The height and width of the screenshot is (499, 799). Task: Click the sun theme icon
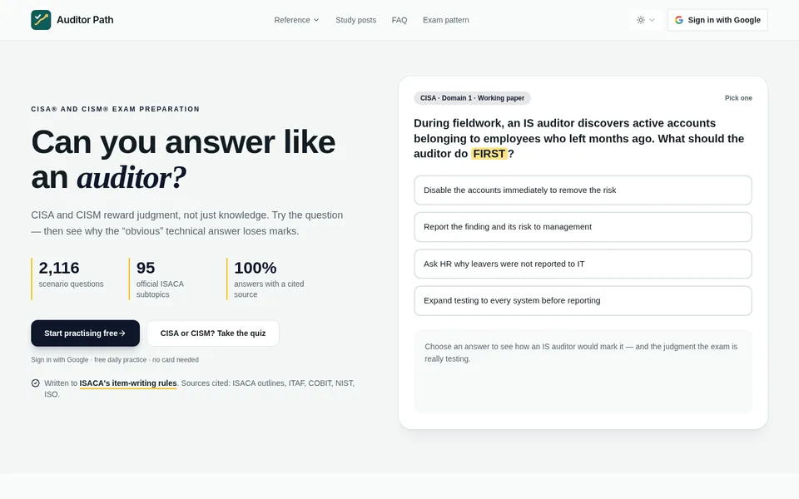[x=641, y=20]
